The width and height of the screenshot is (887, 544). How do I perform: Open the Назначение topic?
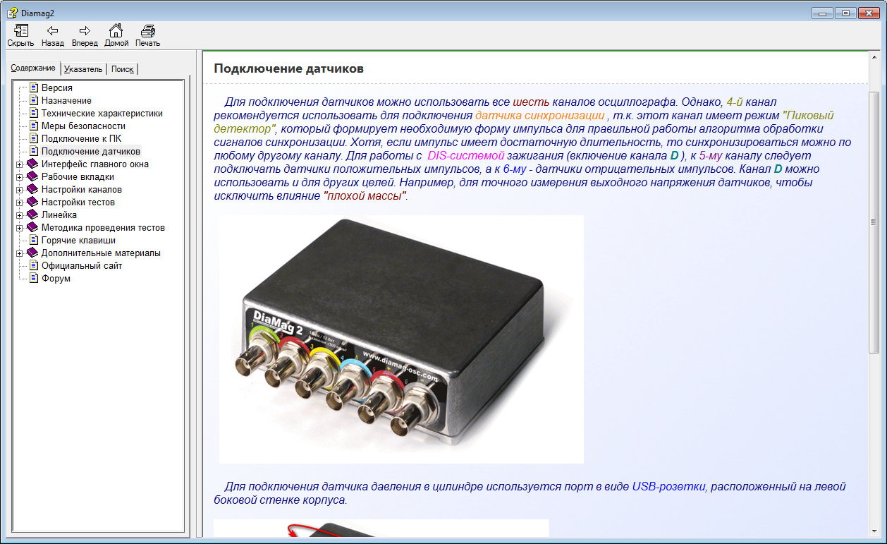(x=66, y=101)
